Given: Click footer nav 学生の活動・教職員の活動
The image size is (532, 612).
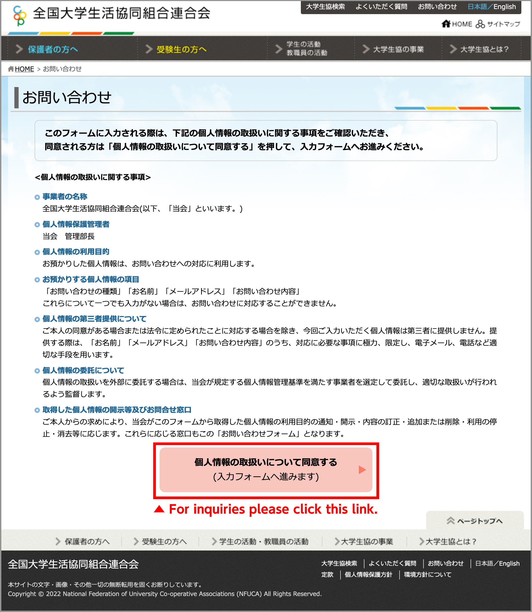Looking at the screenshot, I should tap(264, 541).
